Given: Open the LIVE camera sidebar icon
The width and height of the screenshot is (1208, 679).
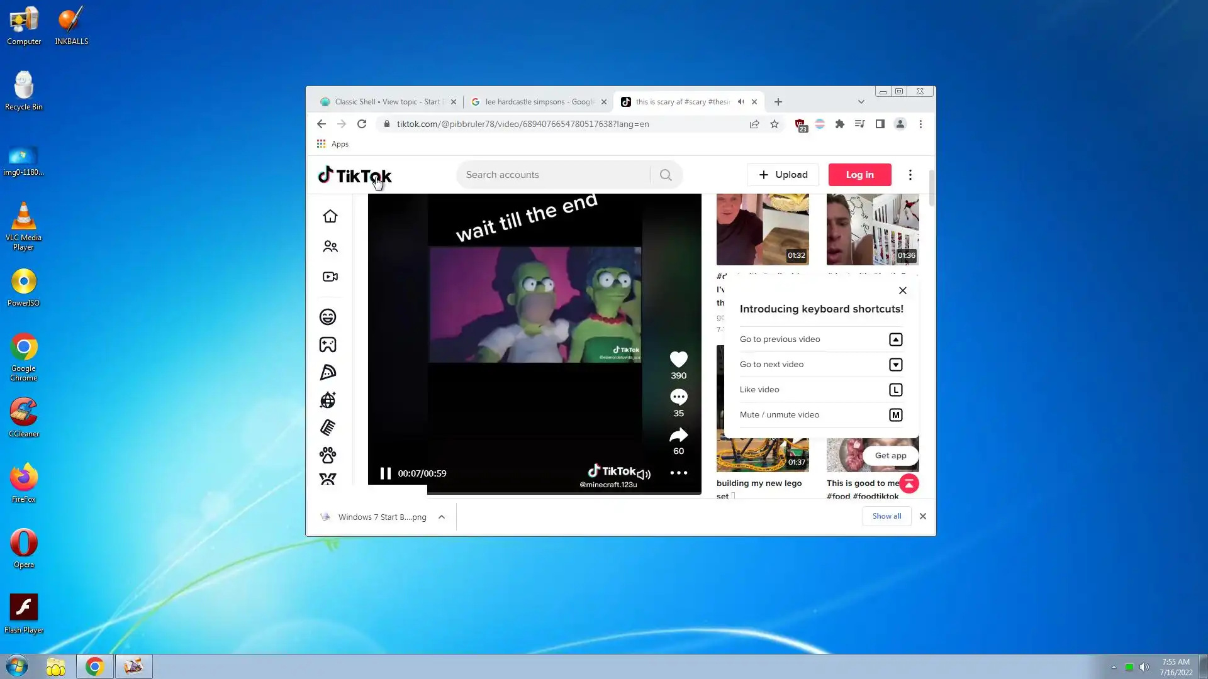Looking at the screenshot, I should point(330,277).
